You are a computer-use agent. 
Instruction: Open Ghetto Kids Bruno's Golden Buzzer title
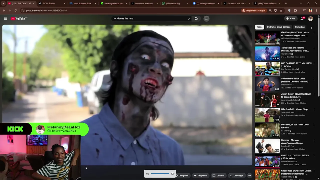pos(296,172)
